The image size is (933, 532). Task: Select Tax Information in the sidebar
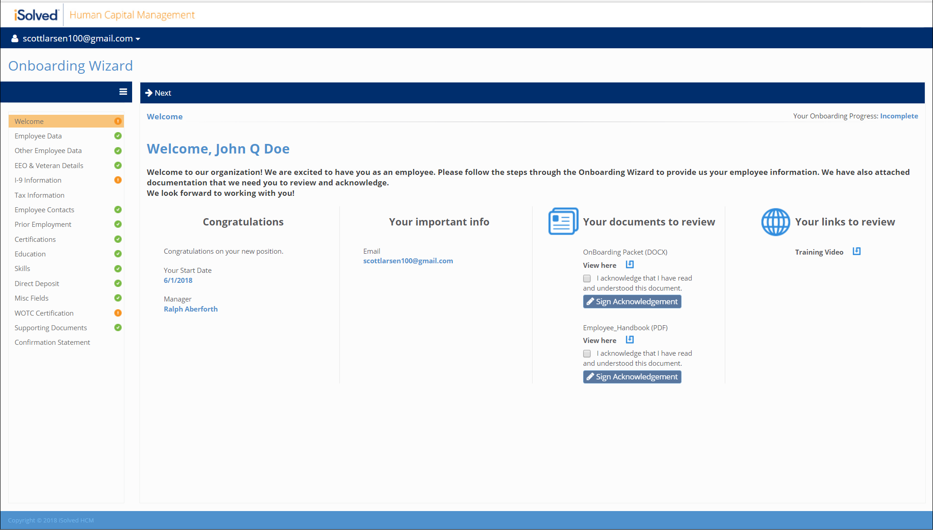40,195
